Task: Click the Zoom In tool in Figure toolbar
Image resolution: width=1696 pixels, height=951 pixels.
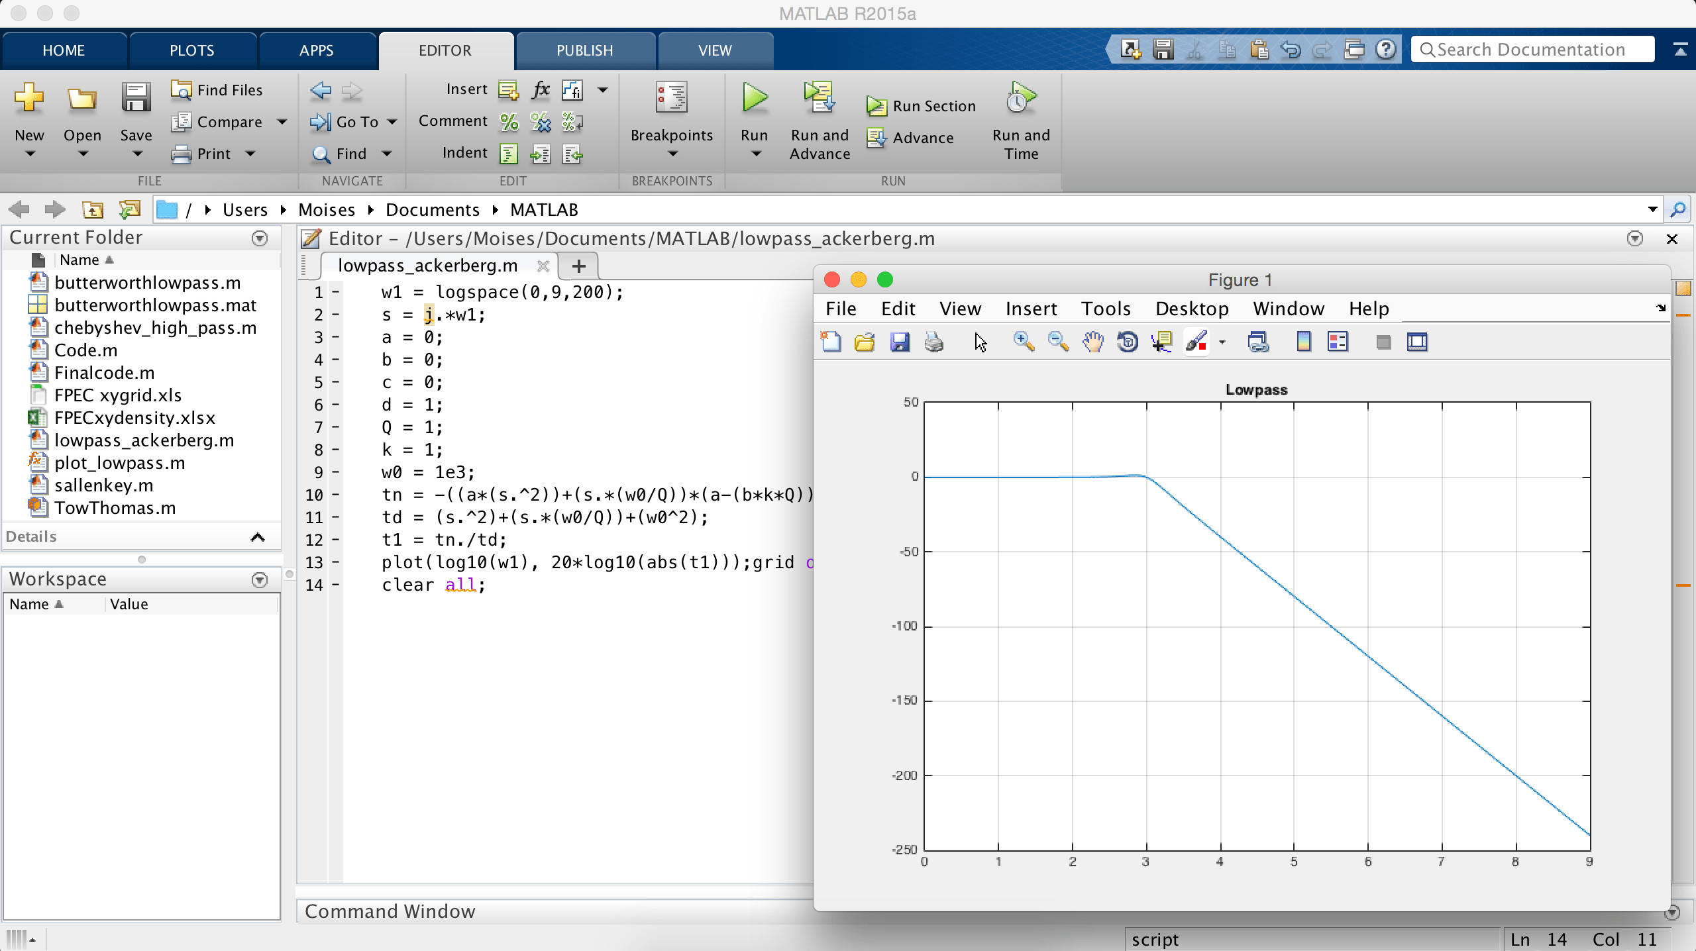Action: tap(1024, 342)
